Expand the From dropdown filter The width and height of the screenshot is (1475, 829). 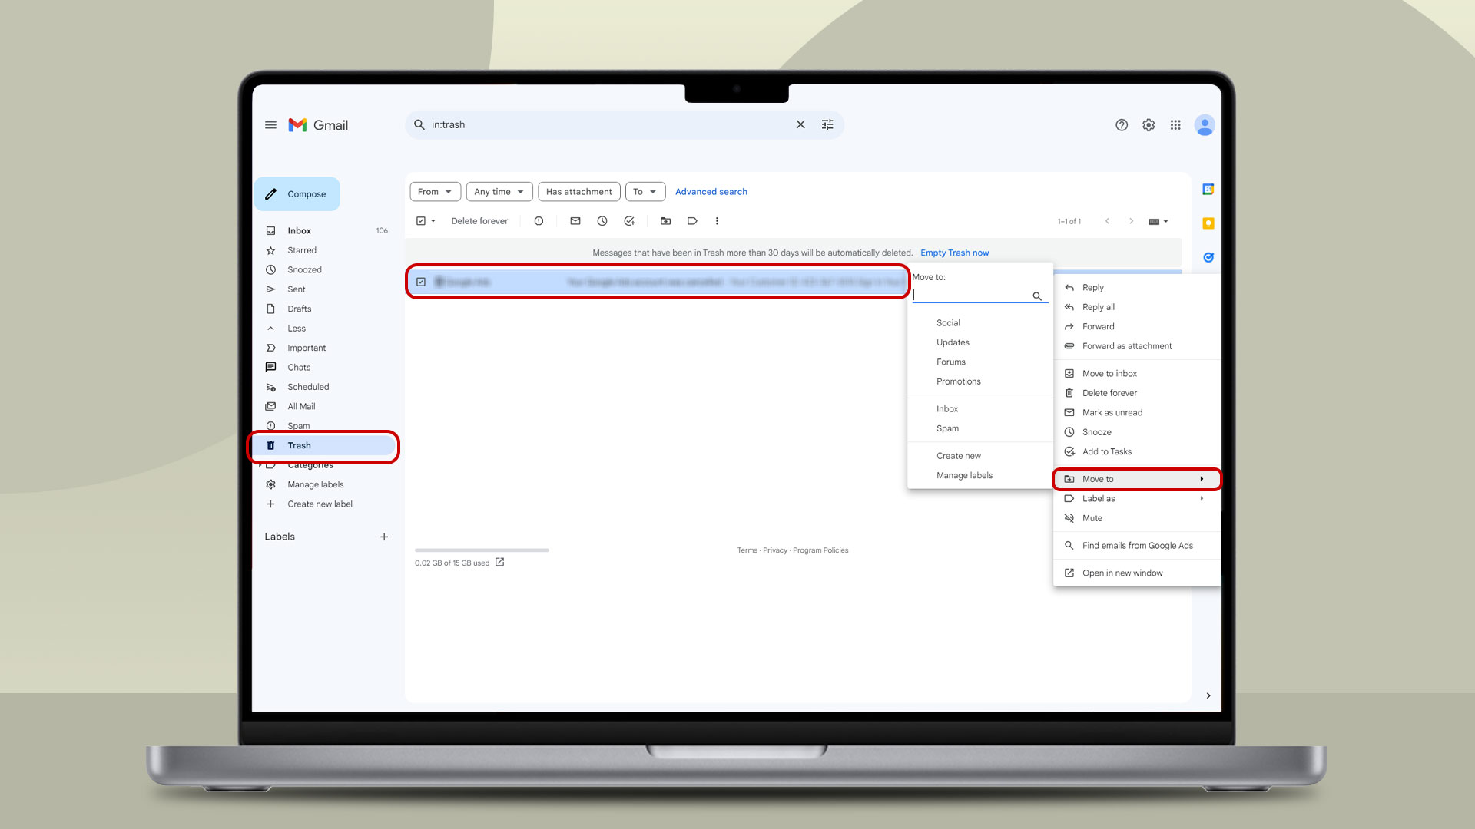click(x=435, y=191)
